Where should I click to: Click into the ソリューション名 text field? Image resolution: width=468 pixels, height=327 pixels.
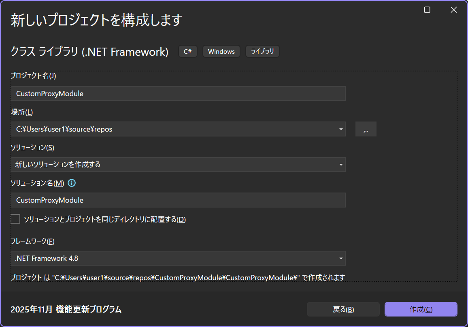(178, 200)
